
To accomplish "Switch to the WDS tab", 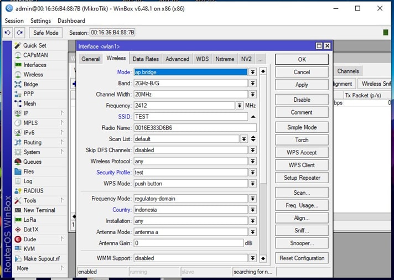I will (203, 59).
